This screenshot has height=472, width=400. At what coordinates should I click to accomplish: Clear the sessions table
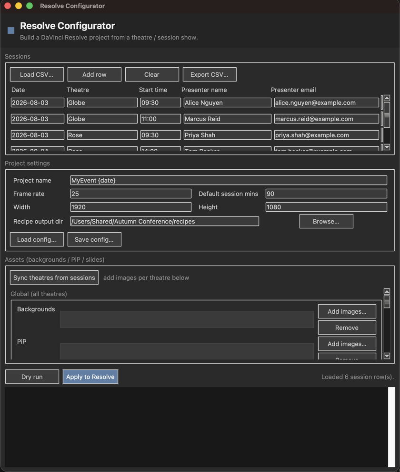(x=152, y=74)
